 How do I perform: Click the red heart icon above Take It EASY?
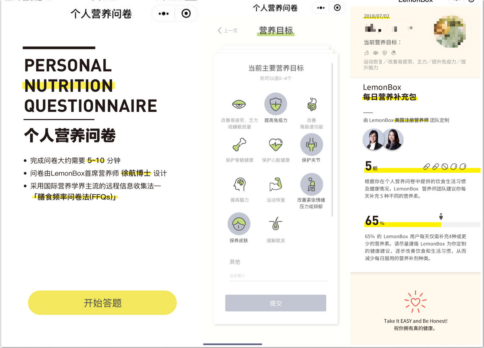coord(415,302)
